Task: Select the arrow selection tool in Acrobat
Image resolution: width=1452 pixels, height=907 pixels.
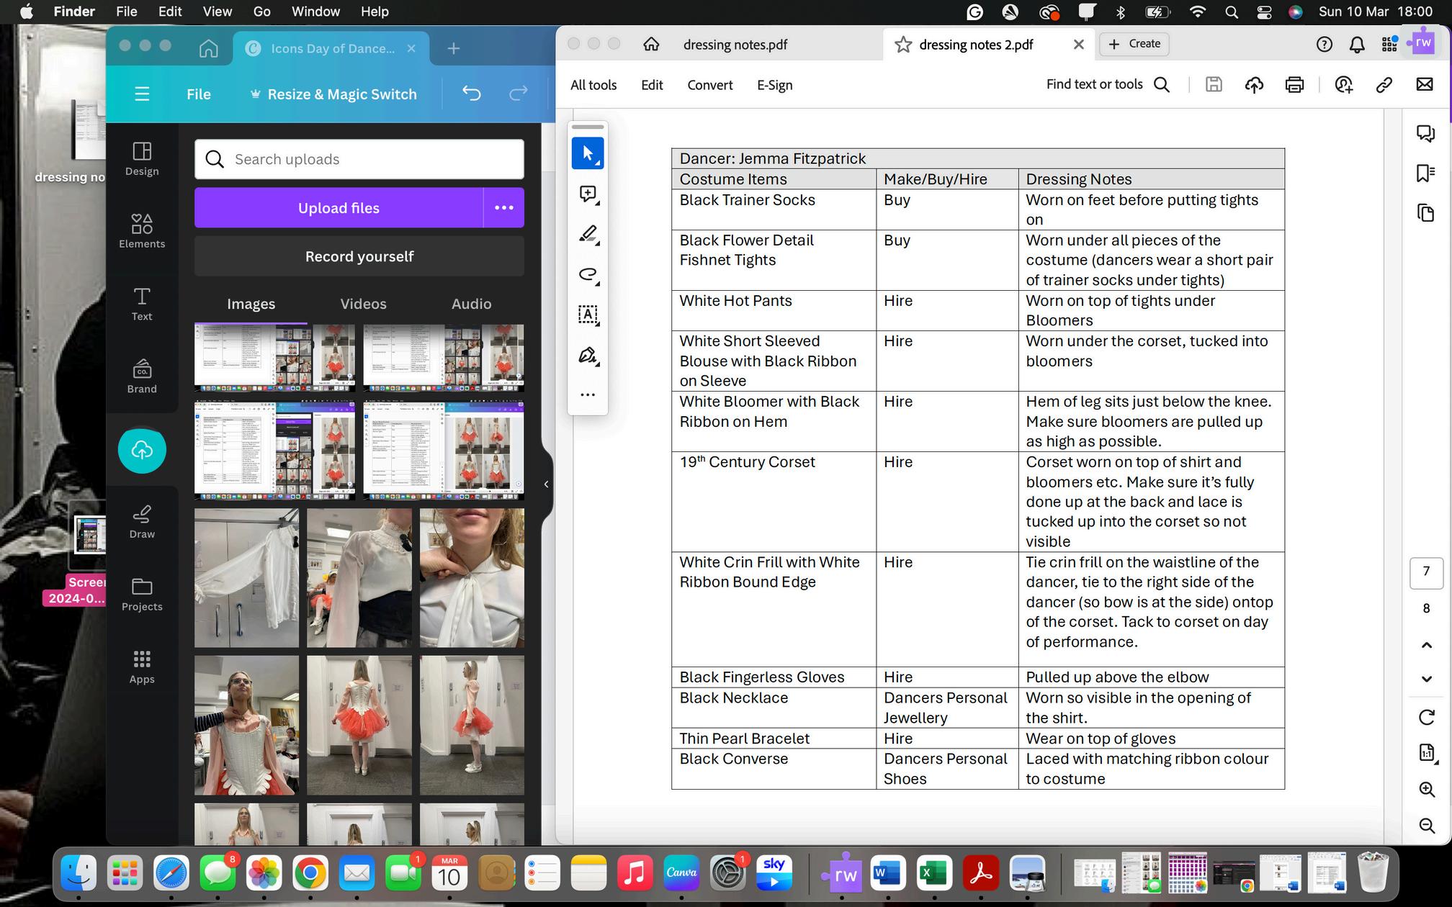Action: click(587, 153)
